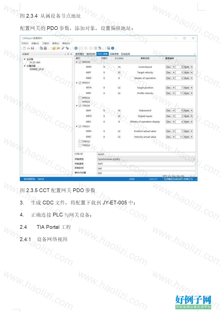Viewport: 220px width, 312px height.
Task: Select index cell 607A
Action: (x=89, y=88)
